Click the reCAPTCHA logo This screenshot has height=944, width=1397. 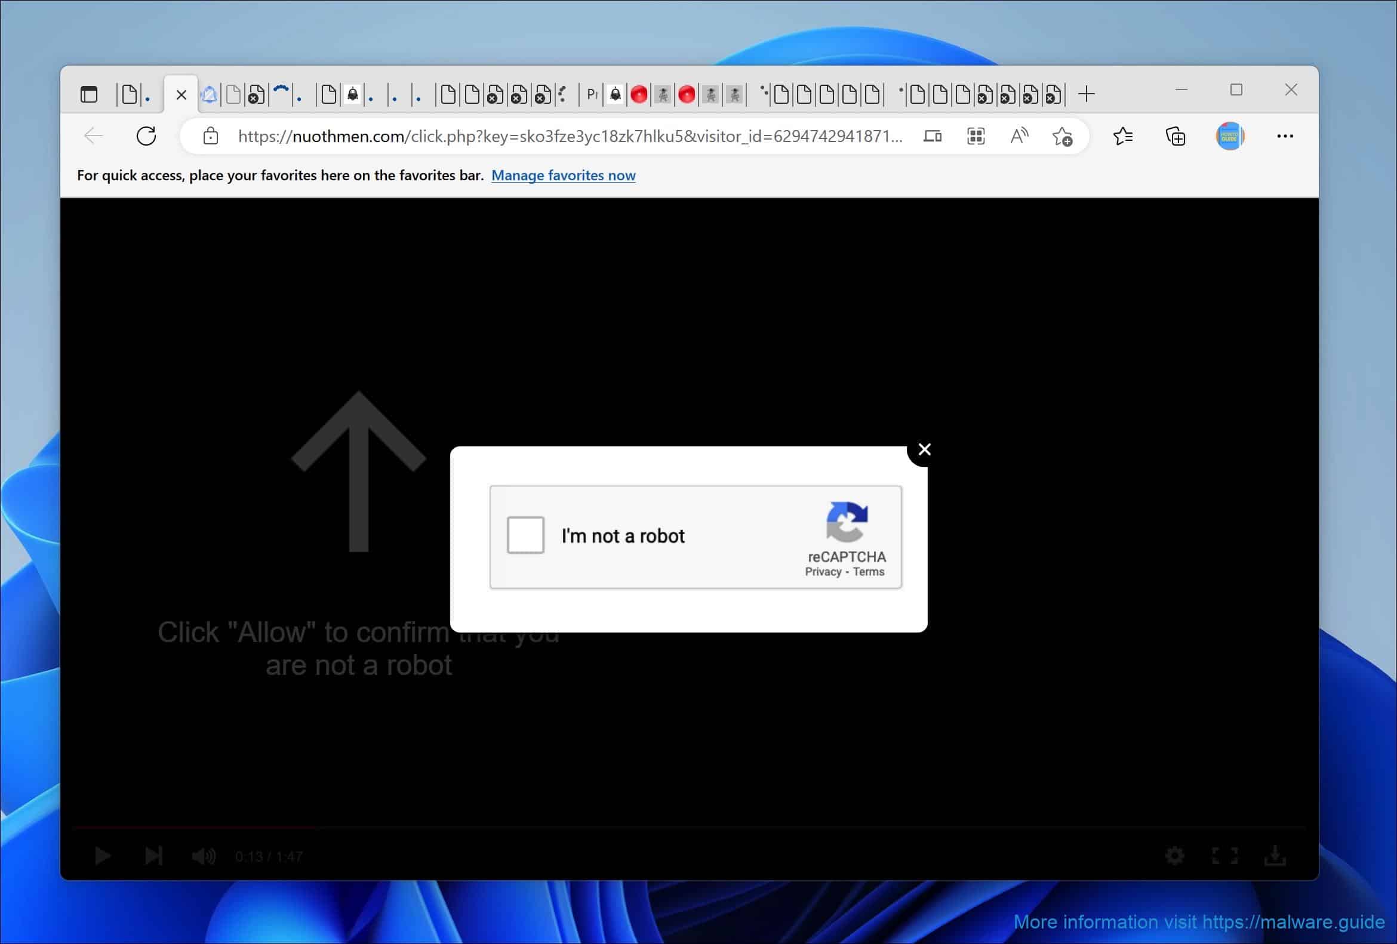pyautogui.click(x=847, y=522)
